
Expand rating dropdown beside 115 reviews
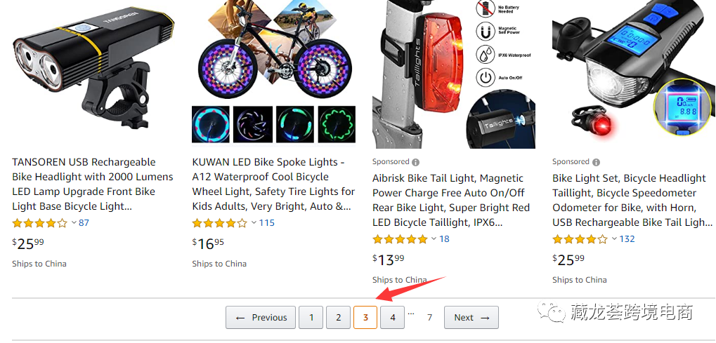click(254, 223)
